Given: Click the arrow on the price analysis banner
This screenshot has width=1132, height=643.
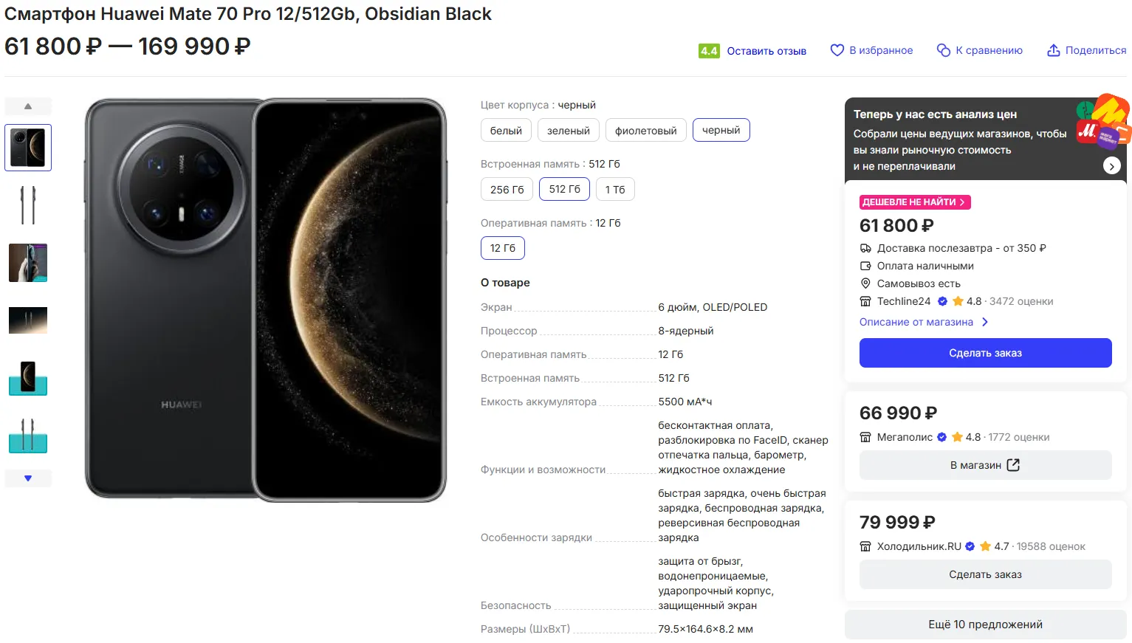Looking at the screenshot, I should click(1111, 166).
